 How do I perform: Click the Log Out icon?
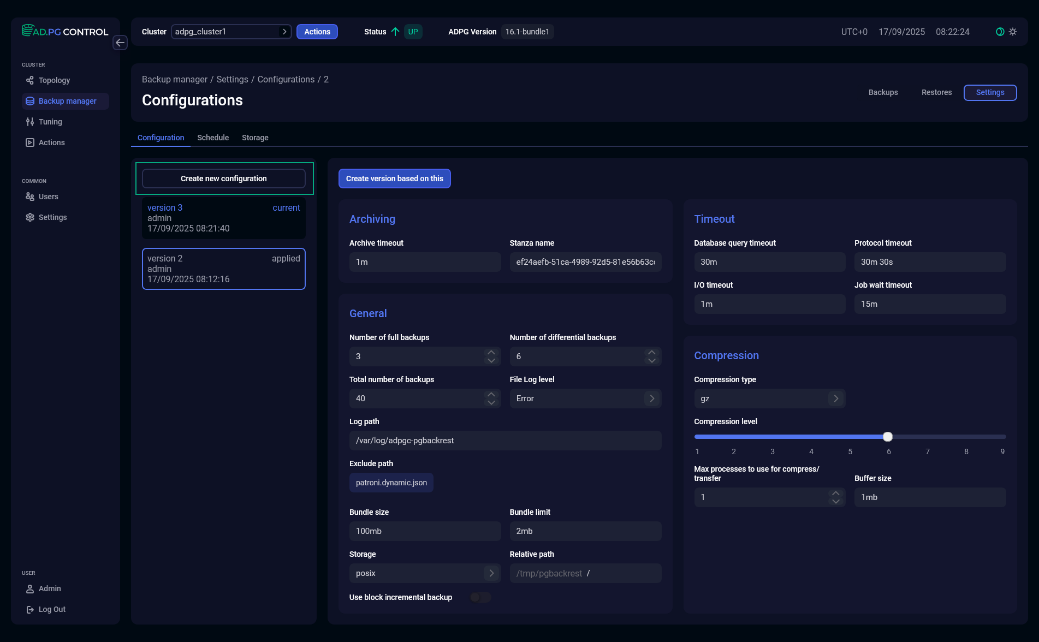tap(30, 609)
